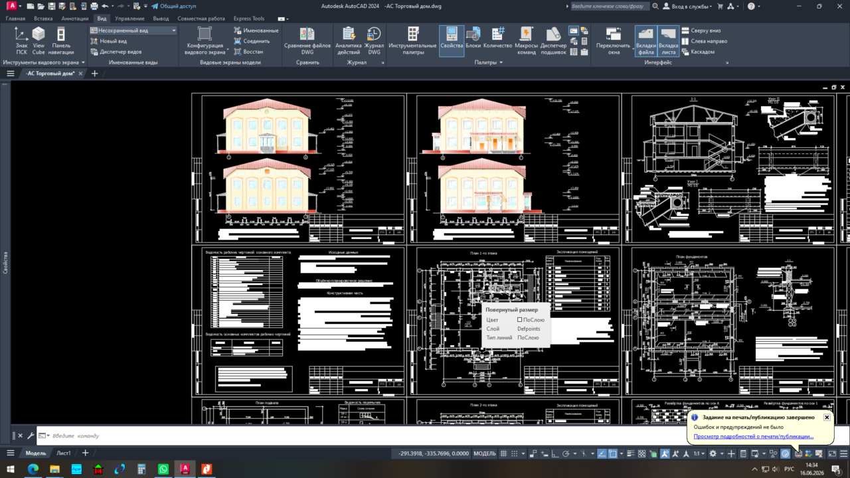The width and height of the screenshot is (850, 478).
Task: Switch to the Express Tools ribbon tab
Action: tap(249, 19)
